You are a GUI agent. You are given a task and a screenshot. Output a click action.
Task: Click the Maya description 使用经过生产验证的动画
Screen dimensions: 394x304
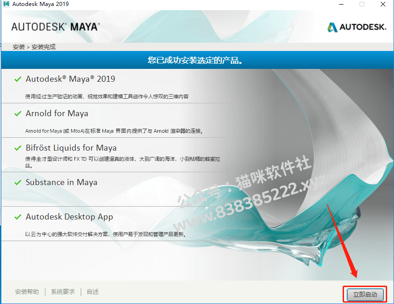107,96
